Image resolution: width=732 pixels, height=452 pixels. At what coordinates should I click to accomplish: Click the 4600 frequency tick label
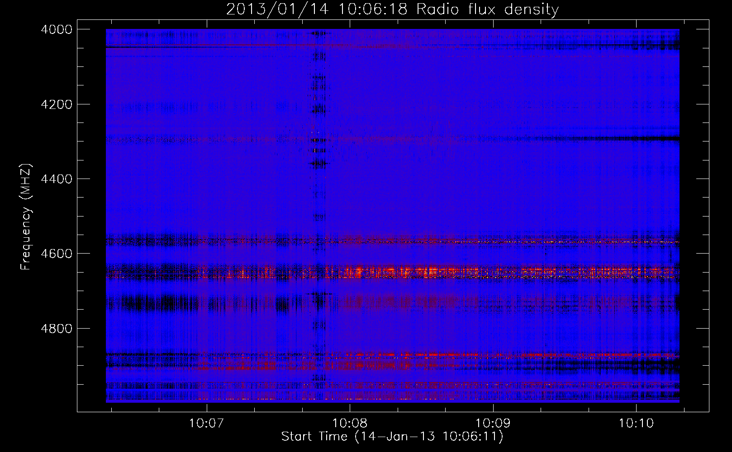coord(57,254)
